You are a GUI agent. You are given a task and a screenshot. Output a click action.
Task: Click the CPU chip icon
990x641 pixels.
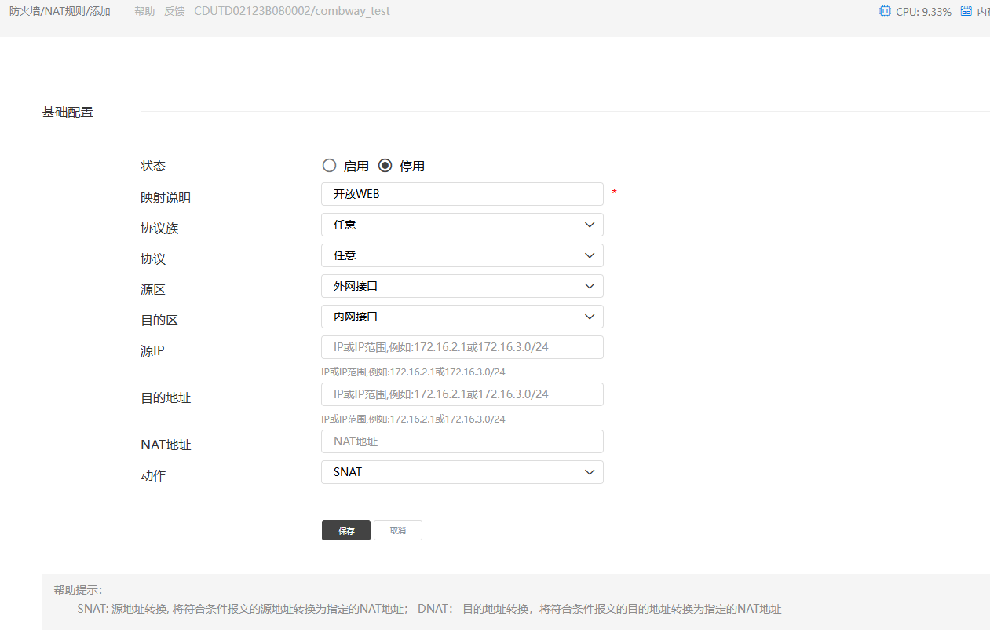click(x=886, y=12)
